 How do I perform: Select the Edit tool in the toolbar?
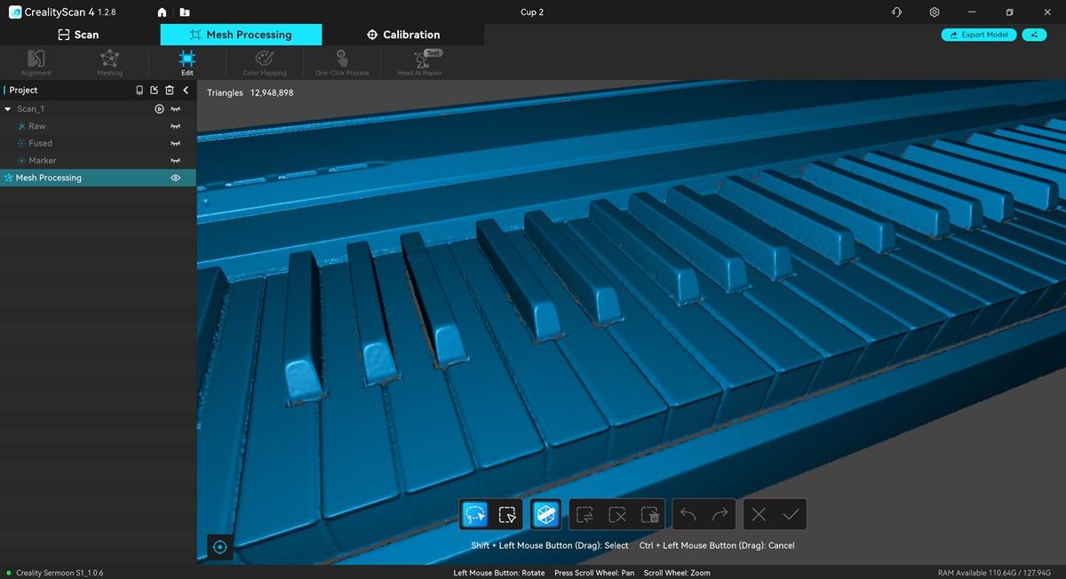tap(187, 62)
